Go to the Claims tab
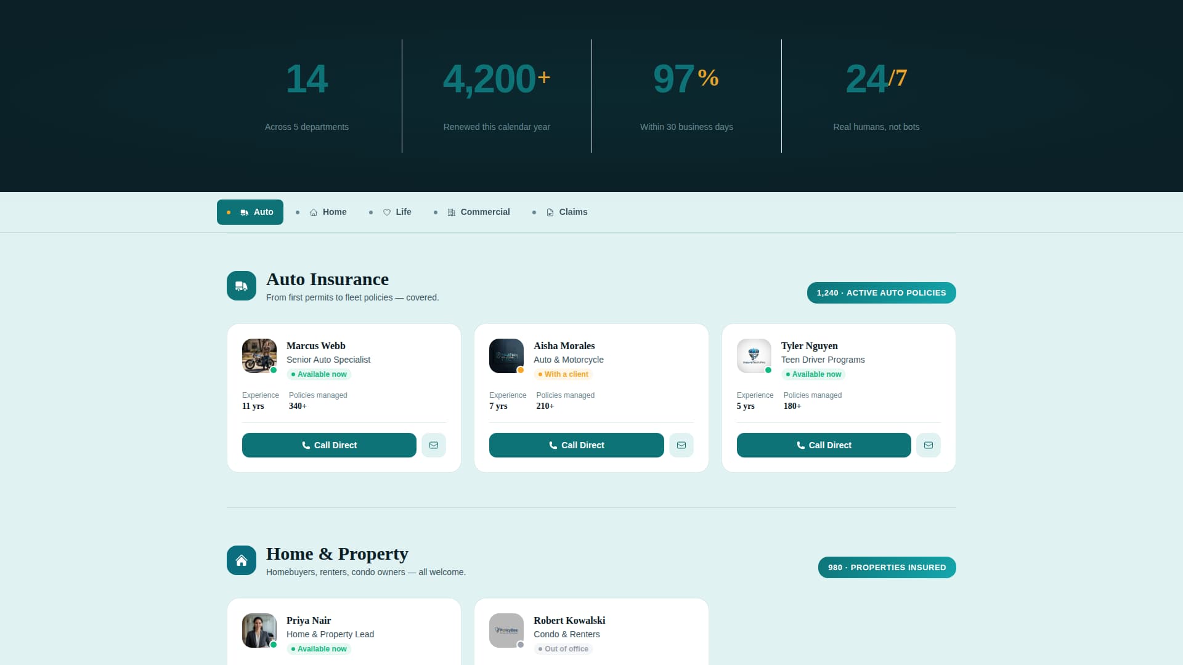Screen dimensions: 1183x665 (560, 212)
